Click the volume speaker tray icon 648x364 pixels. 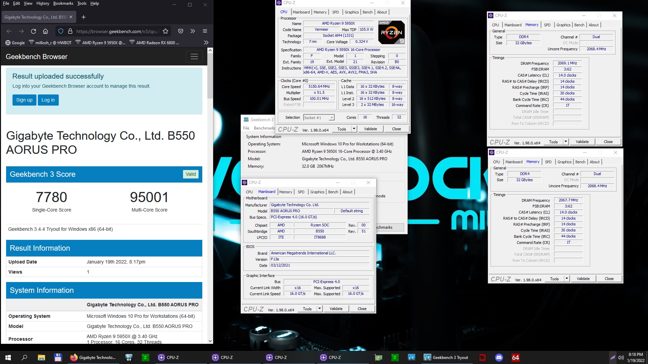point(621,358)
